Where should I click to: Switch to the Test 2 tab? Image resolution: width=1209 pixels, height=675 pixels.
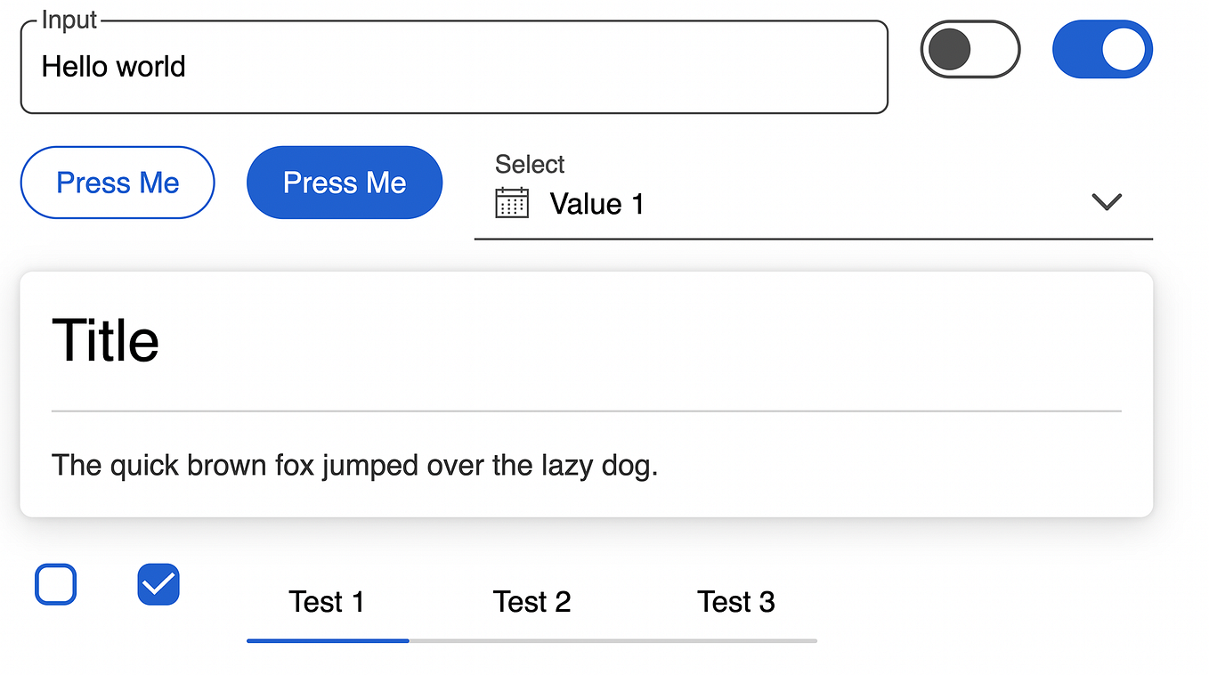point(531,602)
